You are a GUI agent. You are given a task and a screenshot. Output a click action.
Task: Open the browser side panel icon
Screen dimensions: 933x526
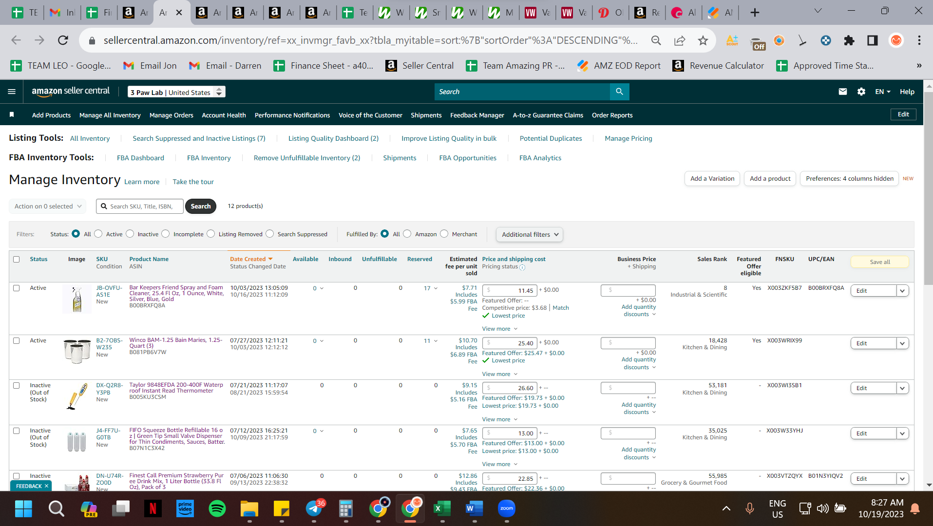tap(872, 40)
